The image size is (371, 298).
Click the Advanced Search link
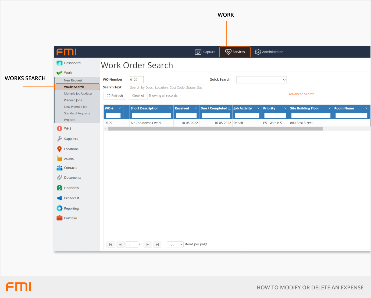(x=301, y=94)
